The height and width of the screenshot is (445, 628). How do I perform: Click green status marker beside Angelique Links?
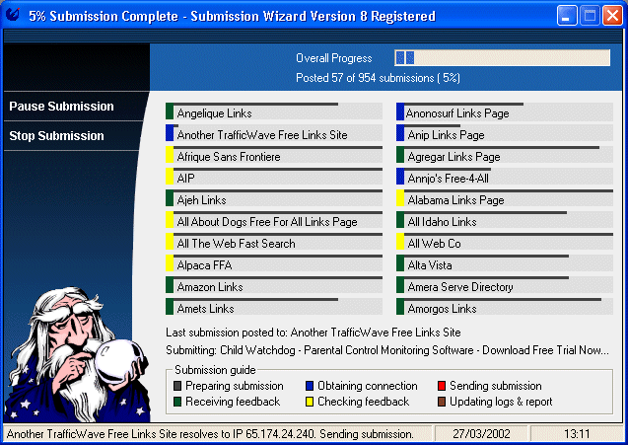(x=170, y=111)
